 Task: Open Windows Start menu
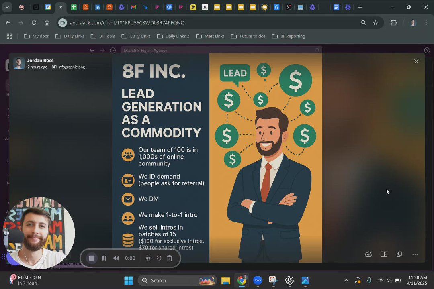pos(129,281)
